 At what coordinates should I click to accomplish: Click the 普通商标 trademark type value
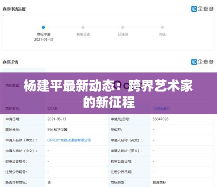[x=159, y=182]
